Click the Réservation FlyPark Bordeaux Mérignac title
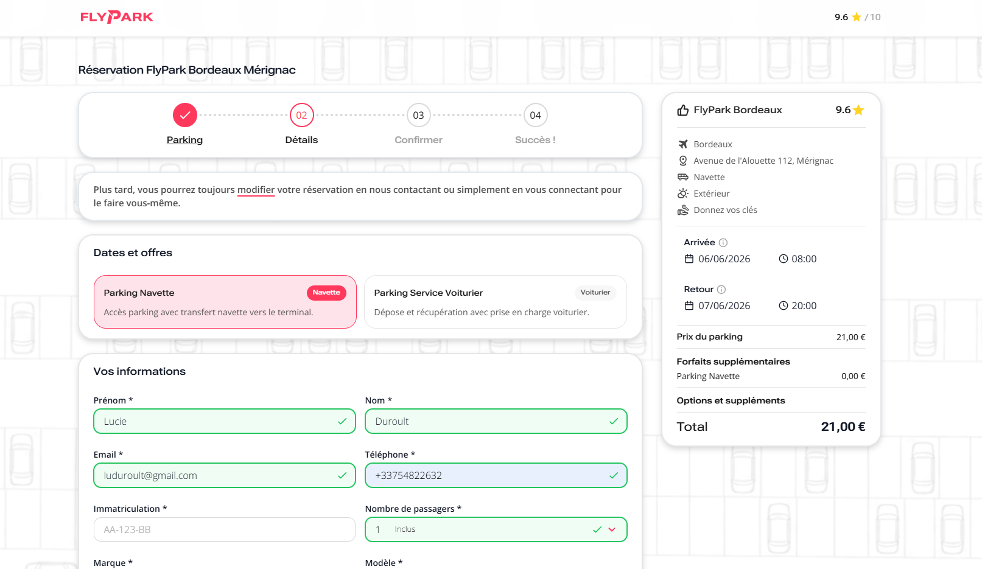Viewport: 982px width, 569px height. tap(187, 70)
